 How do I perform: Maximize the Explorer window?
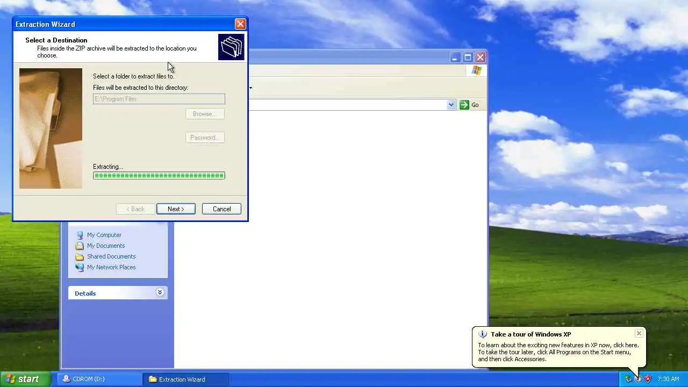(468, 57)
